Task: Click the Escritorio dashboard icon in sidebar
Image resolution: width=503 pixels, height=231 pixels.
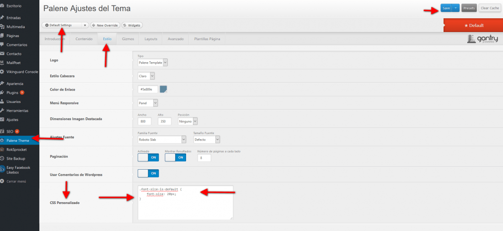Action: point(2,6)
